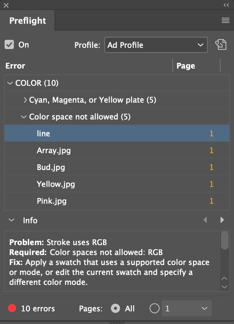Image resolution: width=234 pixels, height=324 pixels.
Task: Go to next error in Info
Action: click(222, 220)
